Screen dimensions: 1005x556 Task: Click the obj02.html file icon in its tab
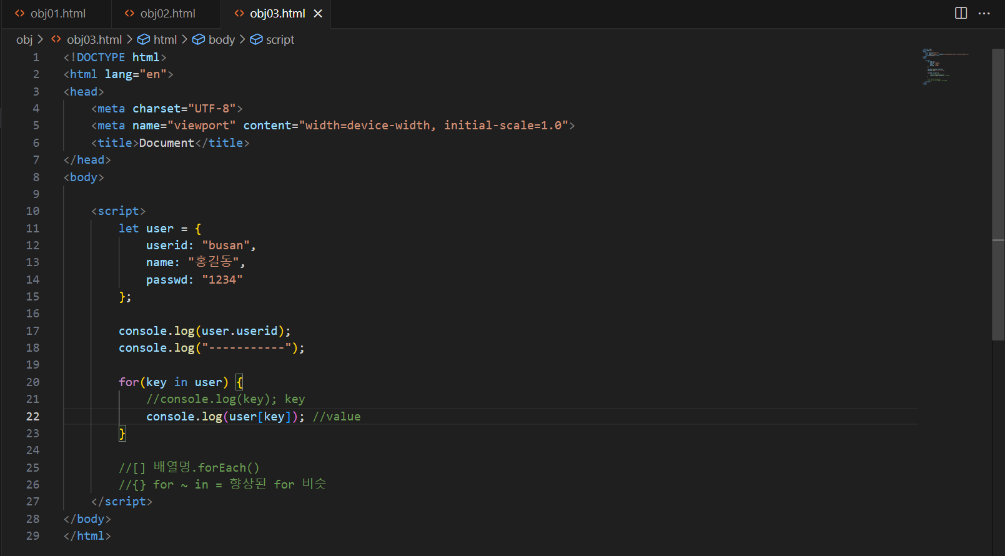(x=130, y=13)
